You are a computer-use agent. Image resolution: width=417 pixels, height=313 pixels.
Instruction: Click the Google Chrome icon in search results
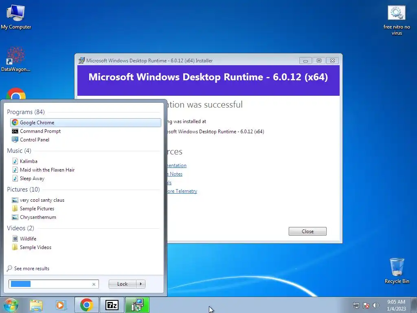pos(15,122)
